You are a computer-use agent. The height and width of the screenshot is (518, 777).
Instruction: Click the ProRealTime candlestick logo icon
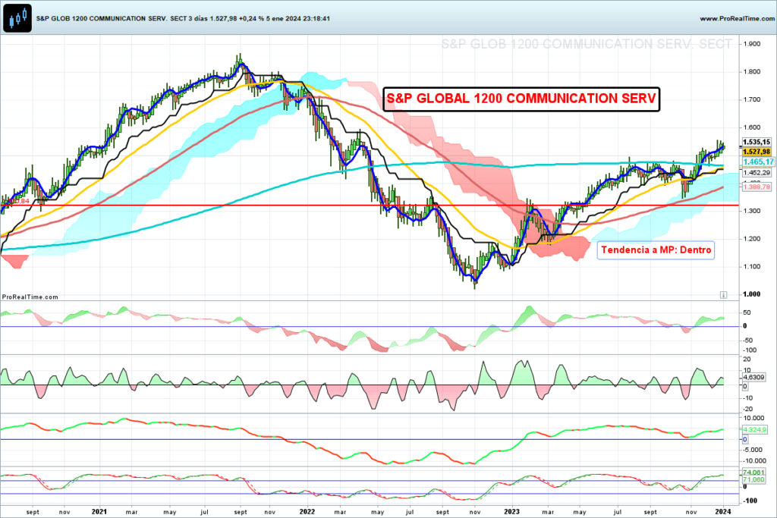pos(17,18)
